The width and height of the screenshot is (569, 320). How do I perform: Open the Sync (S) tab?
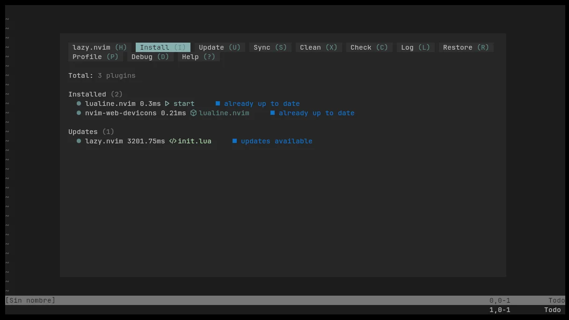(270, 47)
